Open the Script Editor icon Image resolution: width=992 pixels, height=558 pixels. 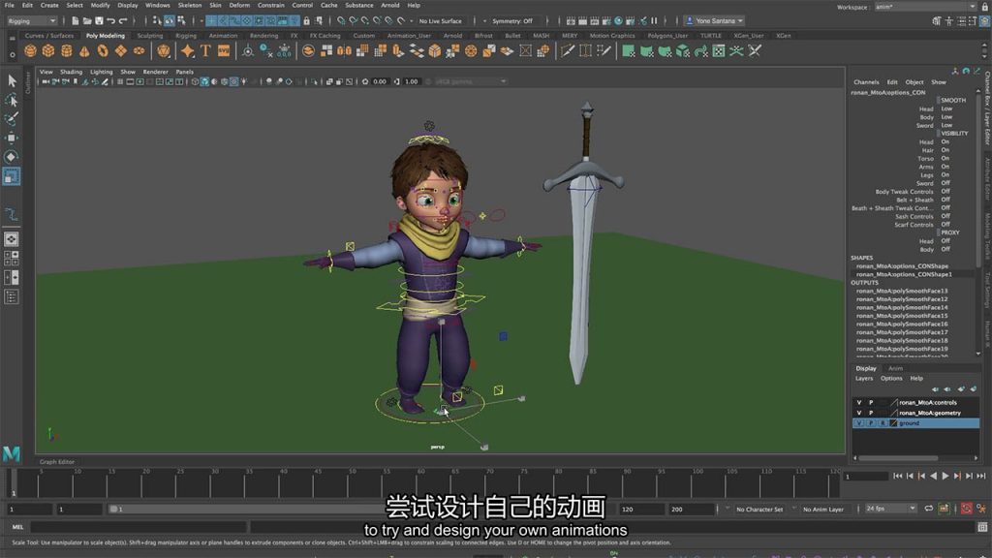(982, 526)
